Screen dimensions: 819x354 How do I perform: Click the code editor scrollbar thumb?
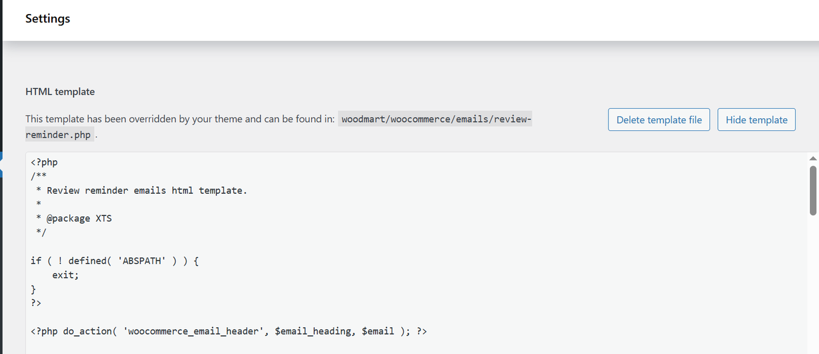click(x=813, y=190)
